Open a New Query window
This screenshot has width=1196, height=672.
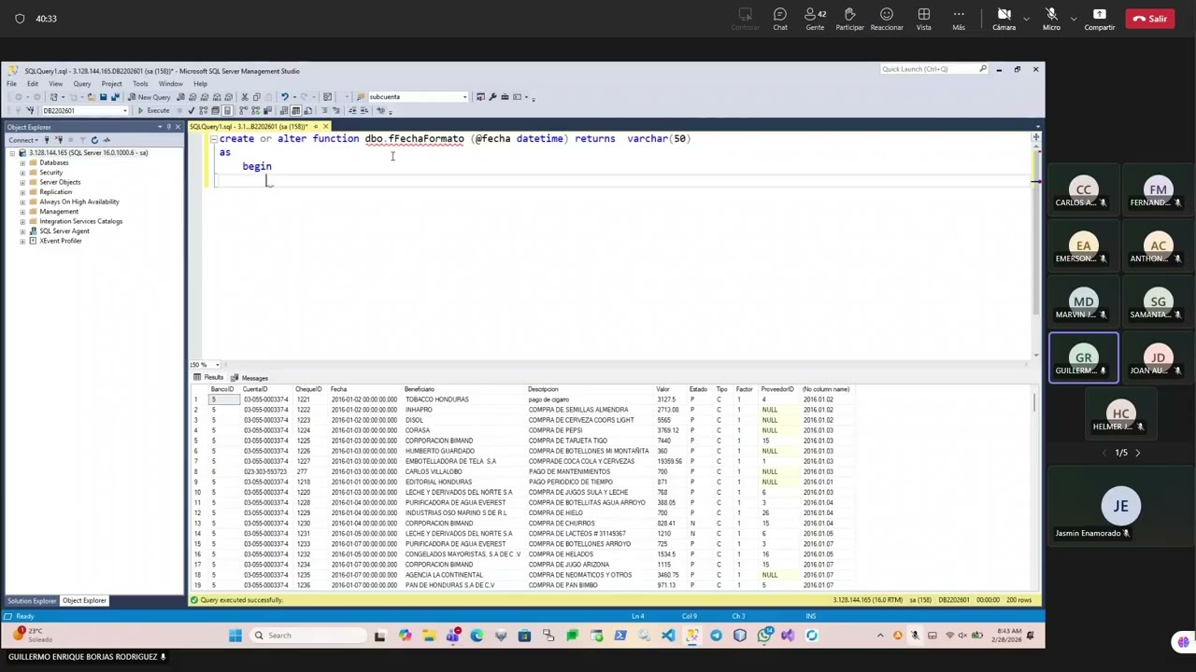(x=149, y=97)
